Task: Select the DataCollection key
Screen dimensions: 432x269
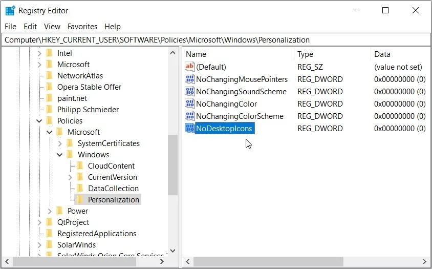Action: tap(113, 189)
